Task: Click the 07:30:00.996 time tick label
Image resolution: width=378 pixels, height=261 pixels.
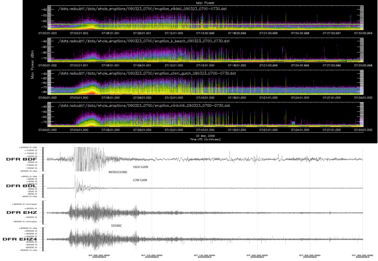Action: coord(363,33)
